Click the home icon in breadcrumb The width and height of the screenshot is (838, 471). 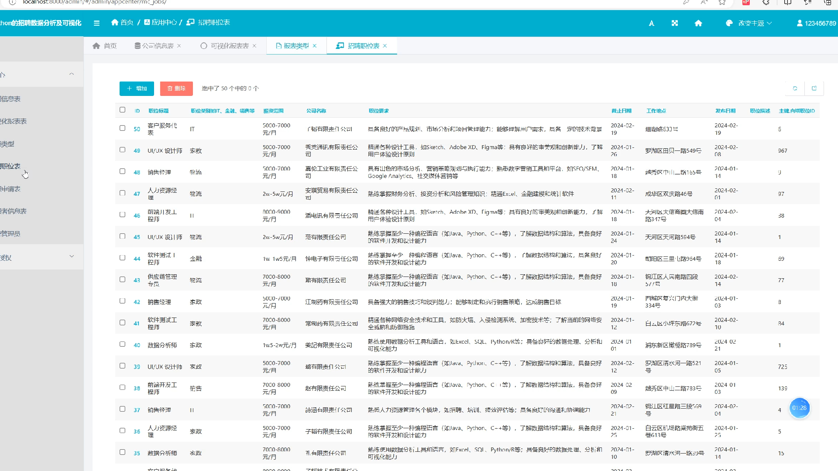pyautogui.click(x=115, y=22)
